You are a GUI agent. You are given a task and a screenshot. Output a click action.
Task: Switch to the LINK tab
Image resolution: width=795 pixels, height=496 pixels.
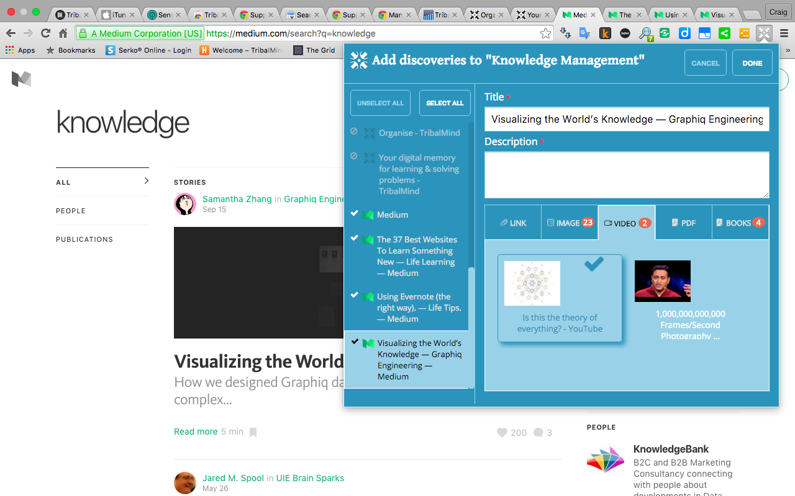point(513,223)
